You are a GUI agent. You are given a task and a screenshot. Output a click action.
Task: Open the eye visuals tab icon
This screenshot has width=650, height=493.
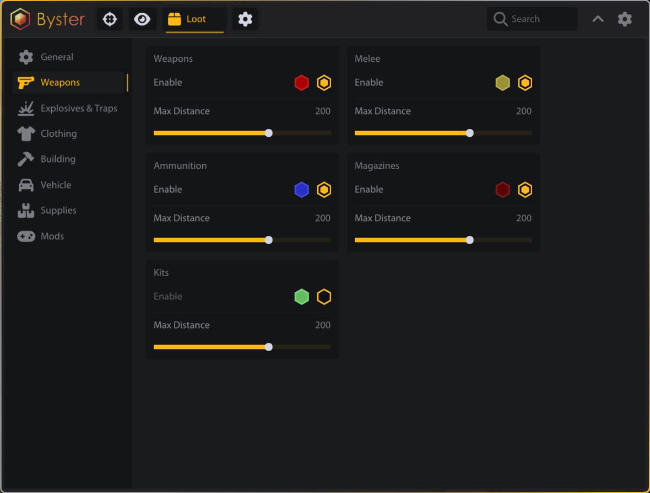coord(142,19)
